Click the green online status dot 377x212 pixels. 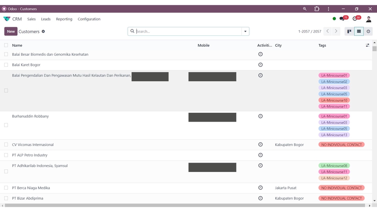334,19
